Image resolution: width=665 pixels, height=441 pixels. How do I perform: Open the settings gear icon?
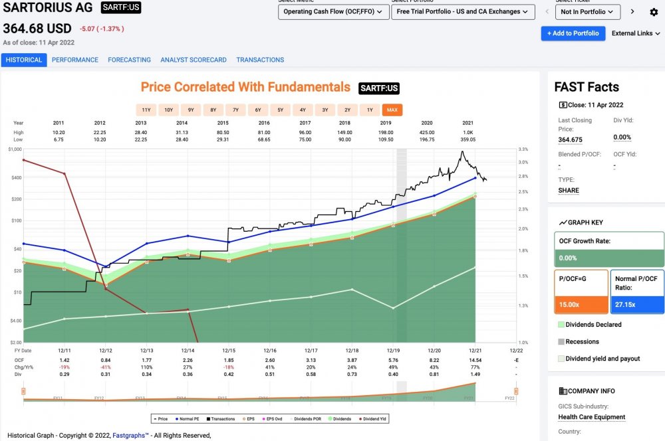tap(653, 11)
